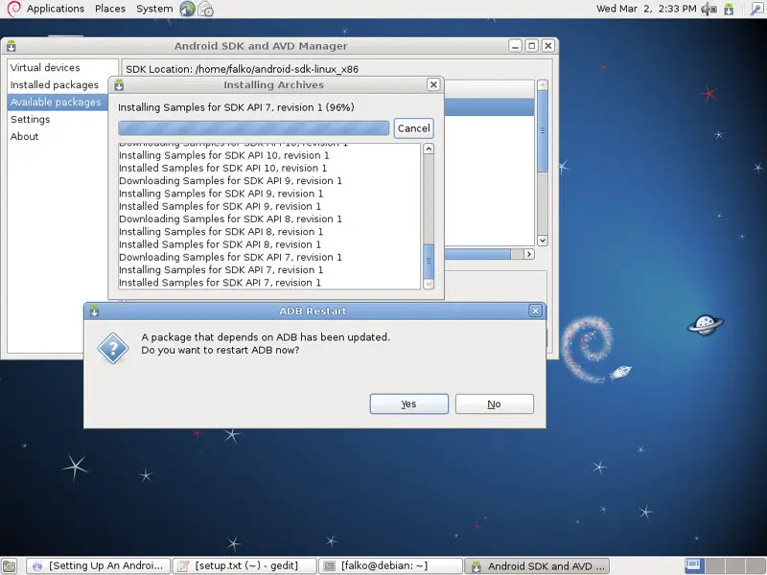This screenshot has height=575, width=767.
Task: Click log line 'Installed Samples for SDK API 10, revision 1'
Action: [x=222, y=169]
